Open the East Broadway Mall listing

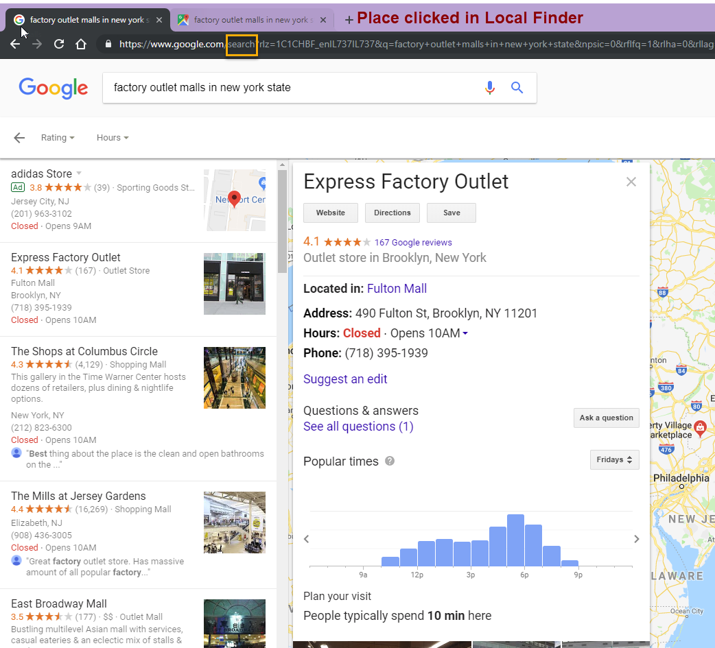(x=59, y=603)
